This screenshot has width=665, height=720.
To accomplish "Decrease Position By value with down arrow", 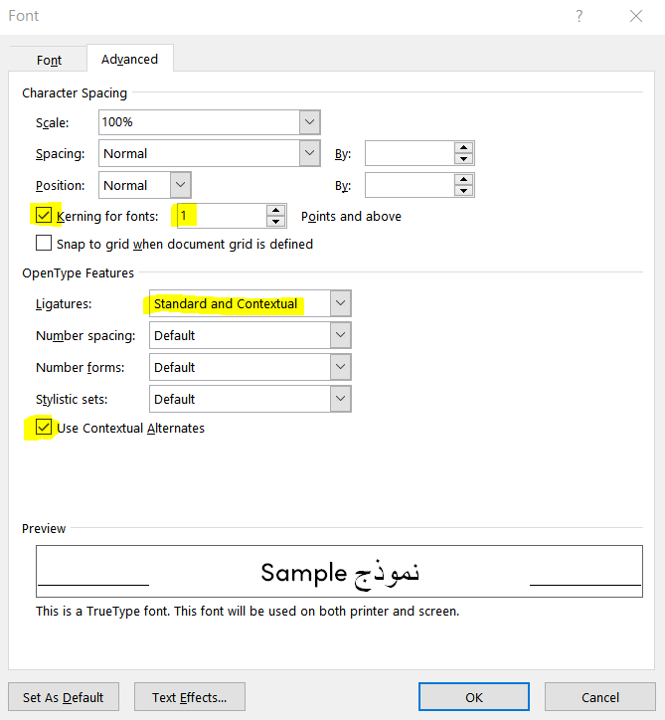I will [x=463, y=191].
